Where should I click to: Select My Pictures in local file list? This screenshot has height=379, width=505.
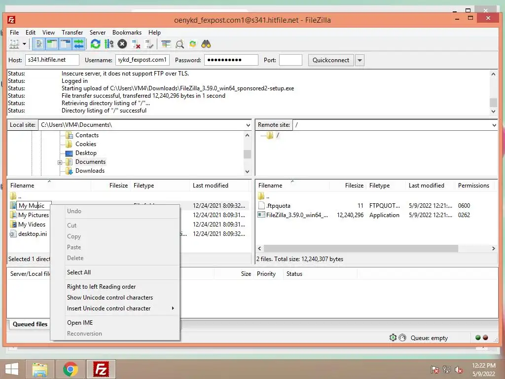[34, 215]
